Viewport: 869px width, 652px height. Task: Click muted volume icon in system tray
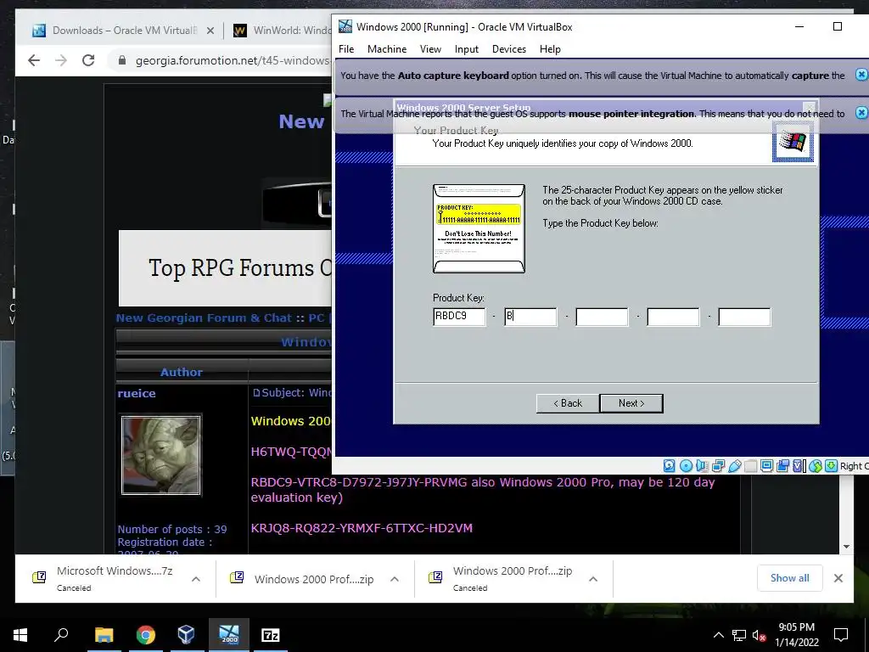tap(760, 635)
